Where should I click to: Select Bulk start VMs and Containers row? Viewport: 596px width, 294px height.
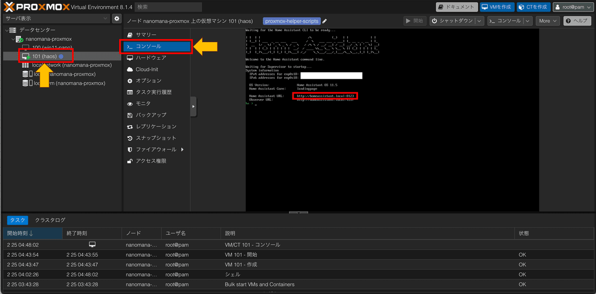tap(298, 285)
